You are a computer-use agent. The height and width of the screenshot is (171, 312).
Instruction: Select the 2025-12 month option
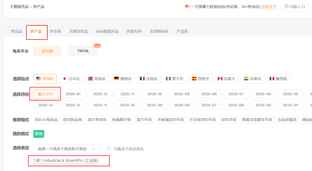pos(100,94)
